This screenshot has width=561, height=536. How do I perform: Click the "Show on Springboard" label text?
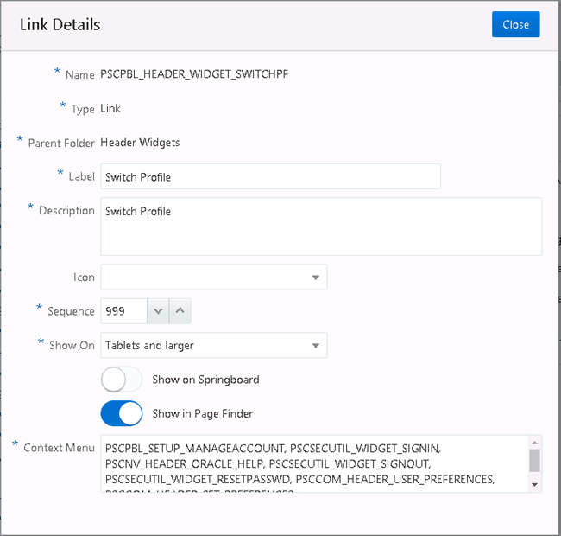point(205,380)
